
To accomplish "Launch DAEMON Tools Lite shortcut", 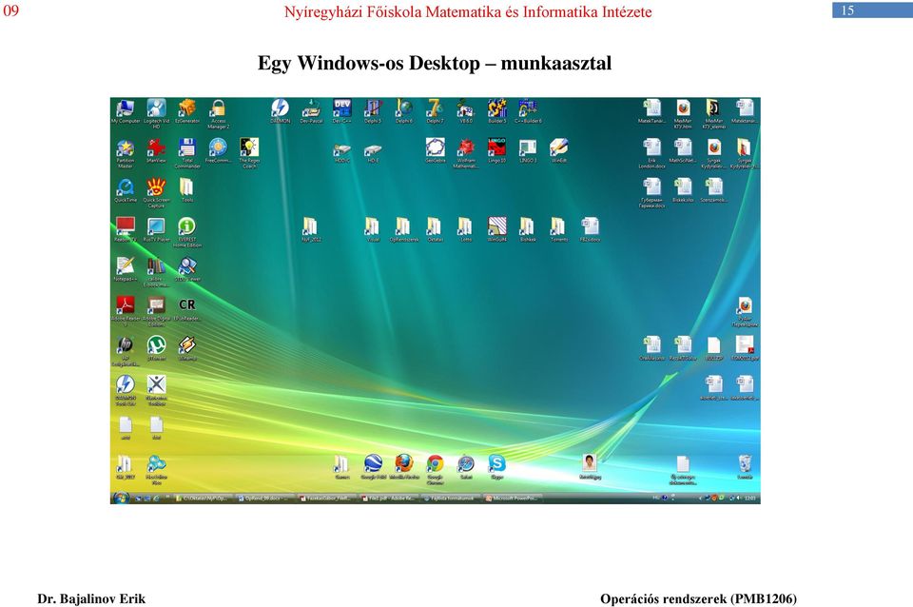I will click(x=126, y=390).
